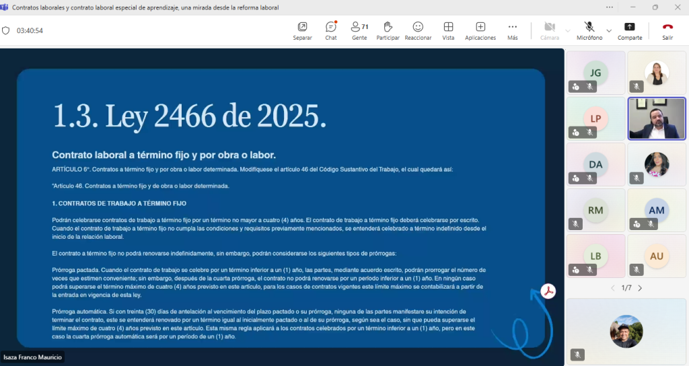Go to the next participants page

click(640, 288)
